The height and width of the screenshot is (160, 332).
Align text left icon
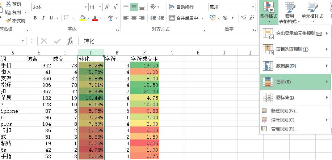click(126, 18)
